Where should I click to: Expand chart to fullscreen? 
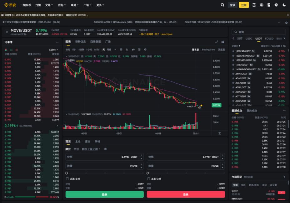(x=217, y=42)
